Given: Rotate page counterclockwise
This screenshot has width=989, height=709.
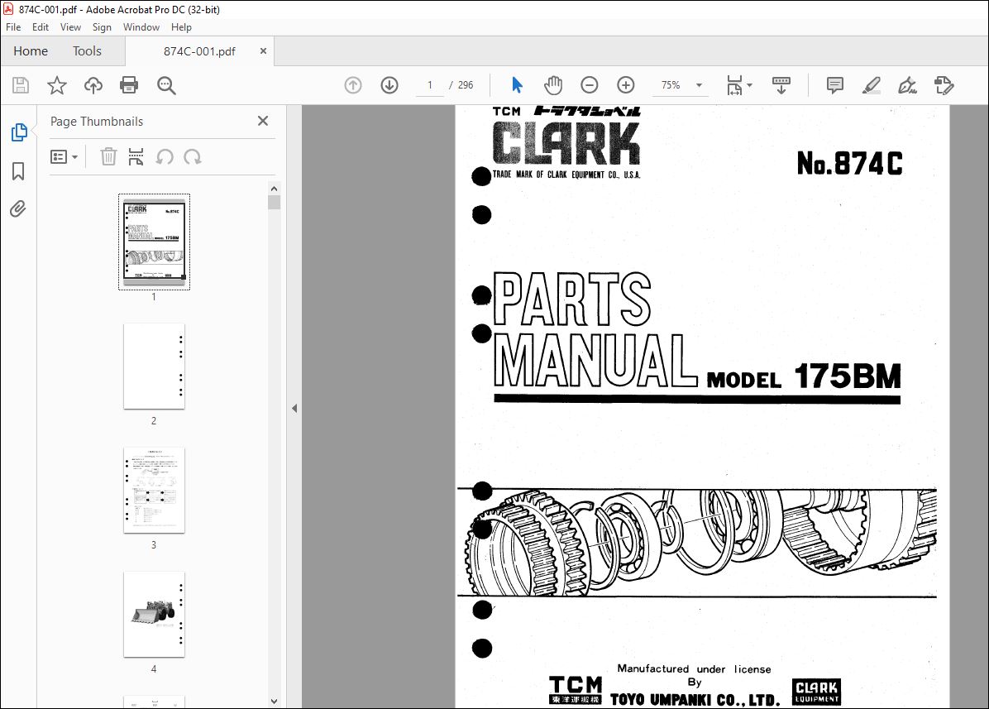Looking at the screenshot, I should pyautogui.click(x=165, y=156).
